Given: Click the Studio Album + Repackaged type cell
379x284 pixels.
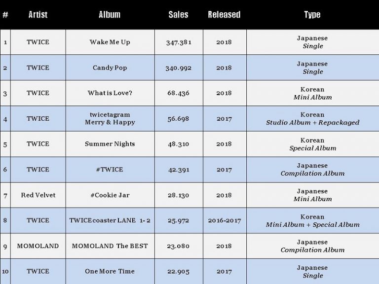Looking at the screenshot, I should click(x=313, y=118).
